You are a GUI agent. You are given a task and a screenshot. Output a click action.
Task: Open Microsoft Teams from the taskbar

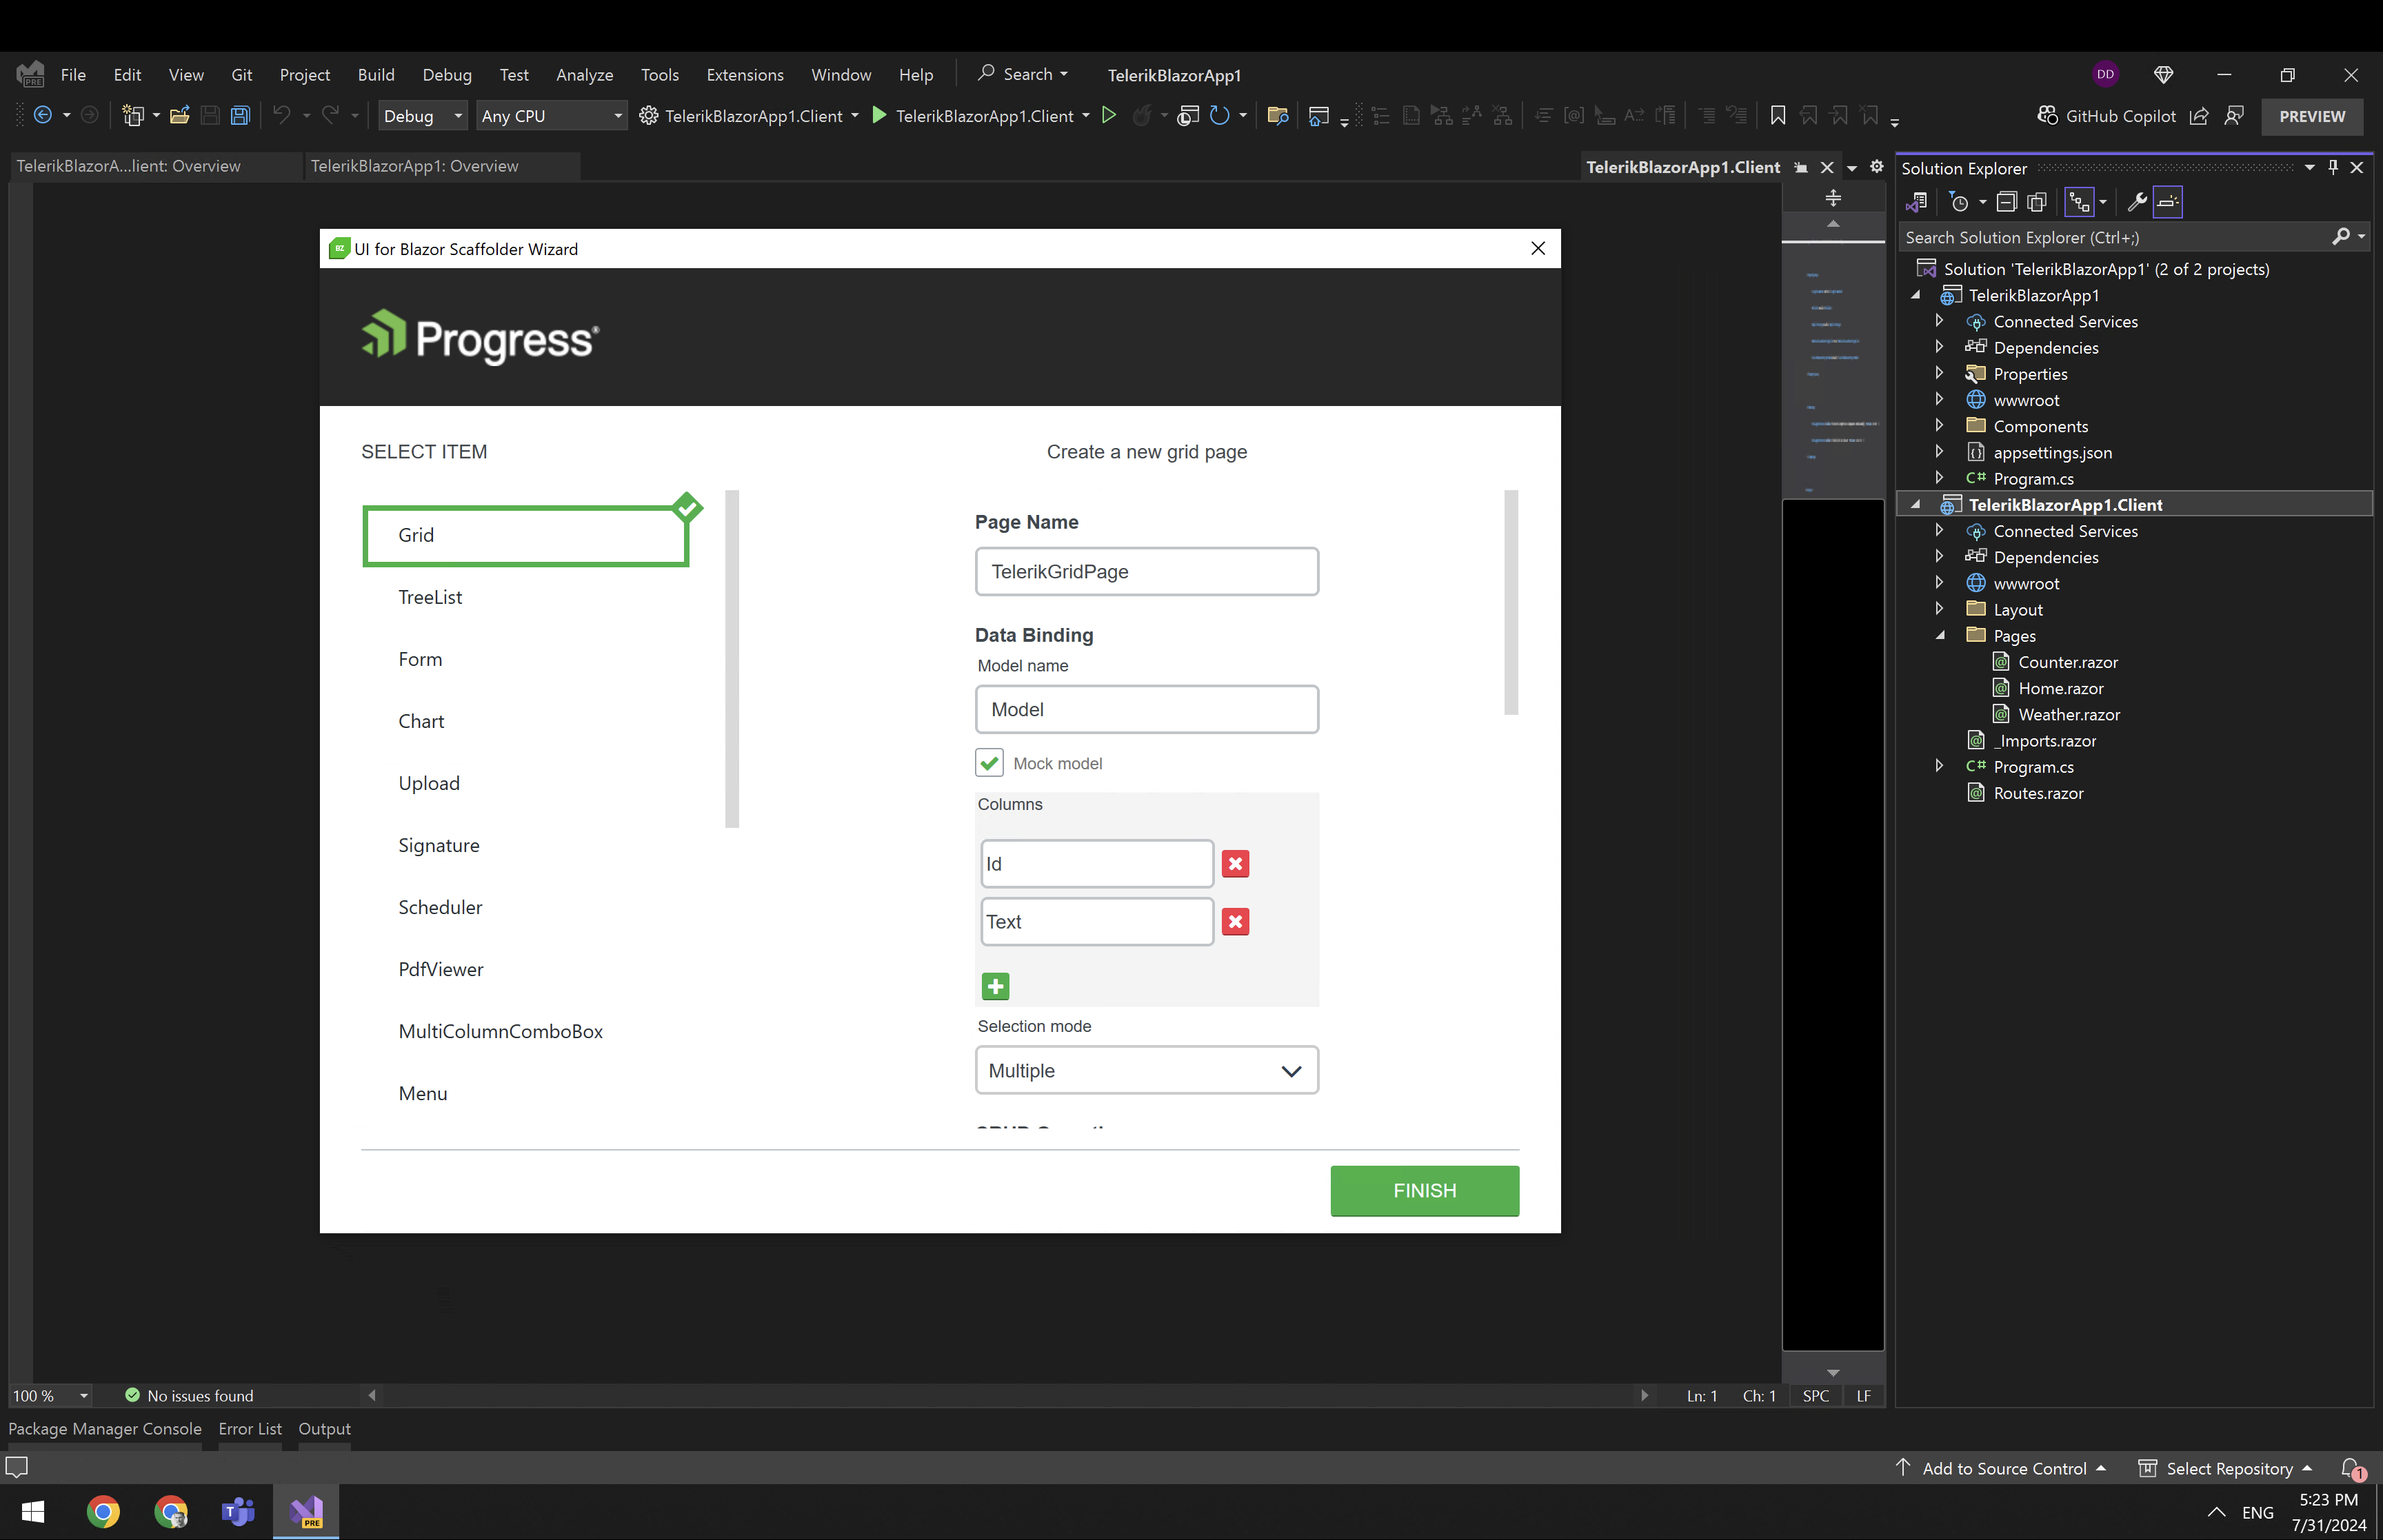click(238, 1511)
